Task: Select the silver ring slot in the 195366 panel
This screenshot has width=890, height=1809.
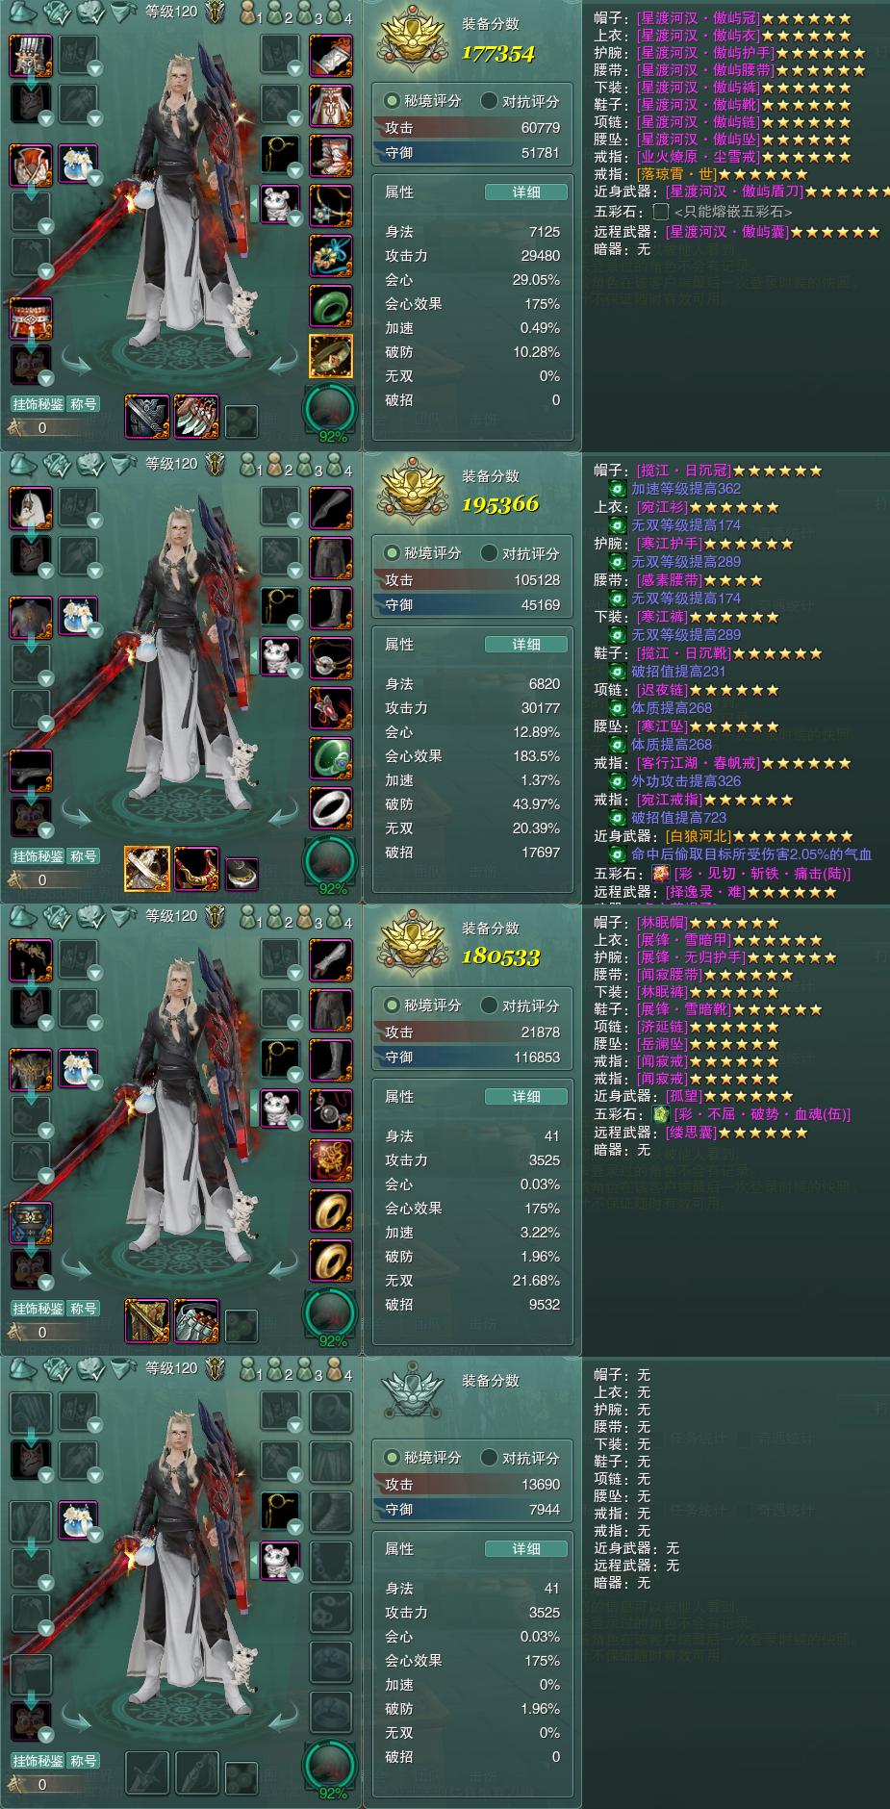Action: 330,808
